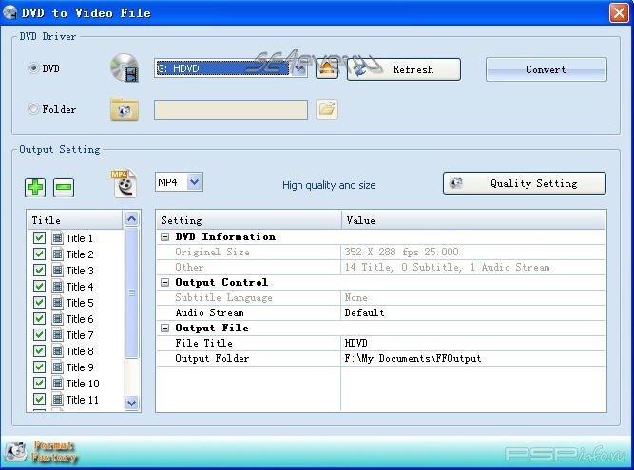Click the MP4 format film icon
The height and width of the screenshot is (470, 634).
tap(125, 183)
